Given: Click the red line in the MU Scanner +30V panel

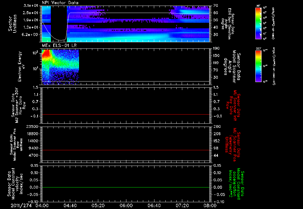Looking at the screenshot, I should (x=126, y=114).
